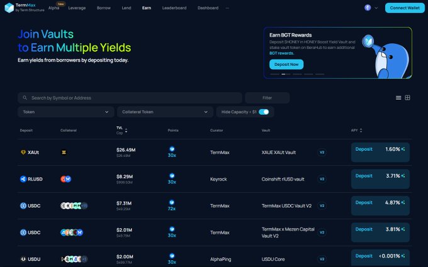Click the blue mascot banner illustration

(x=387, y=56)
